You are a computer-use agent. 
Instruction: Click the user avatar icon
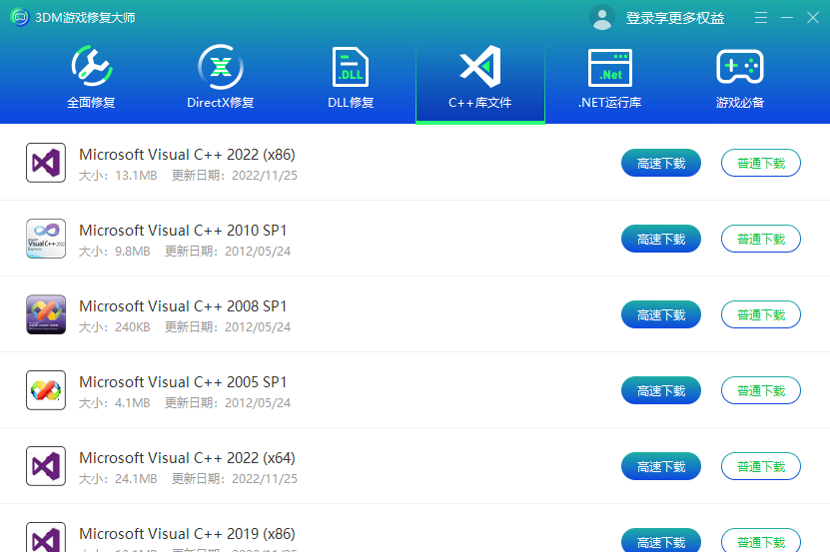coord(602,17)
